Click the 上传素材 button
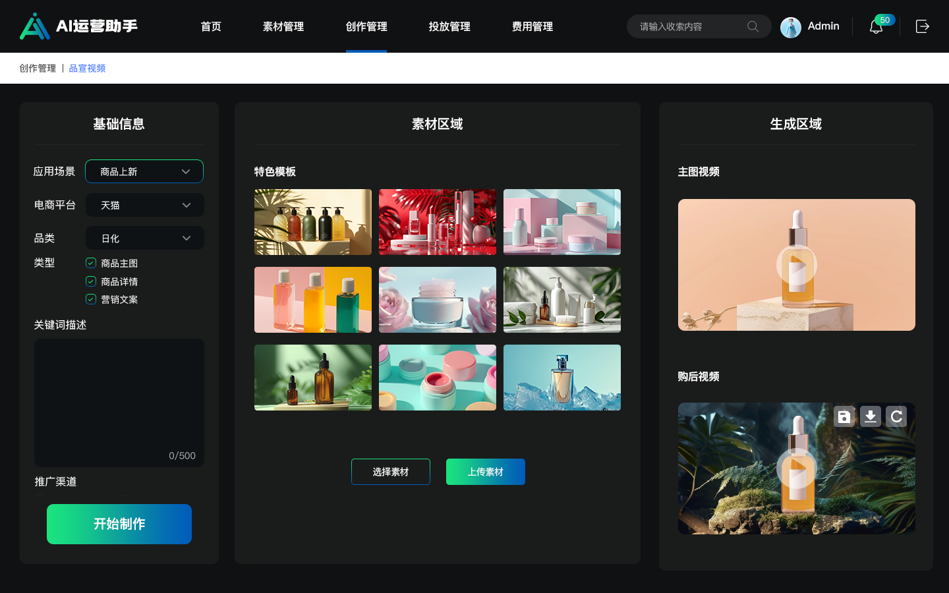949x593 pixels. pos(486,472)
